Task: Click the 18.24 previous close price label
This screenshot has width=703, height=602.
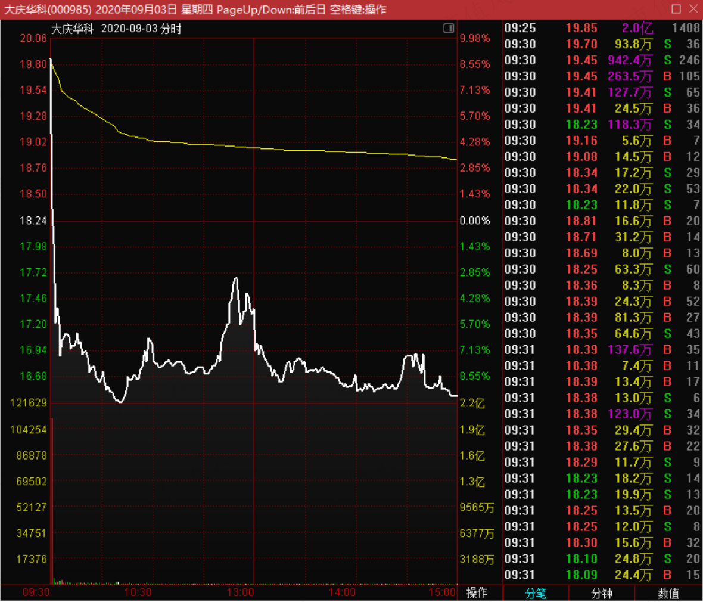Action: coord(33,221)
